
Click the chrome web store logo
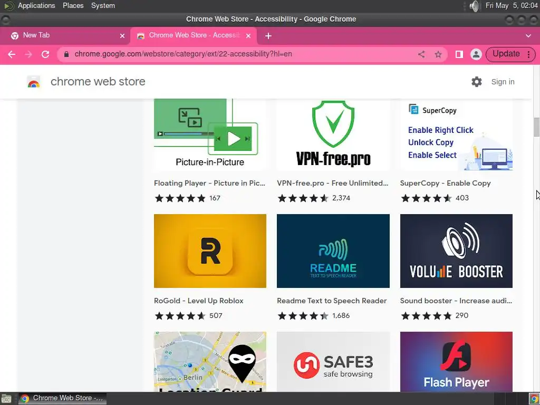click(33, 82)
